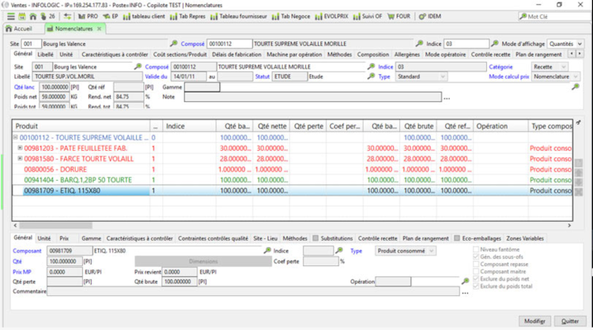Open the Suivi OF chart shortcut
The width and height of the screenshot is (593, 330).
[x=368, y=17]
